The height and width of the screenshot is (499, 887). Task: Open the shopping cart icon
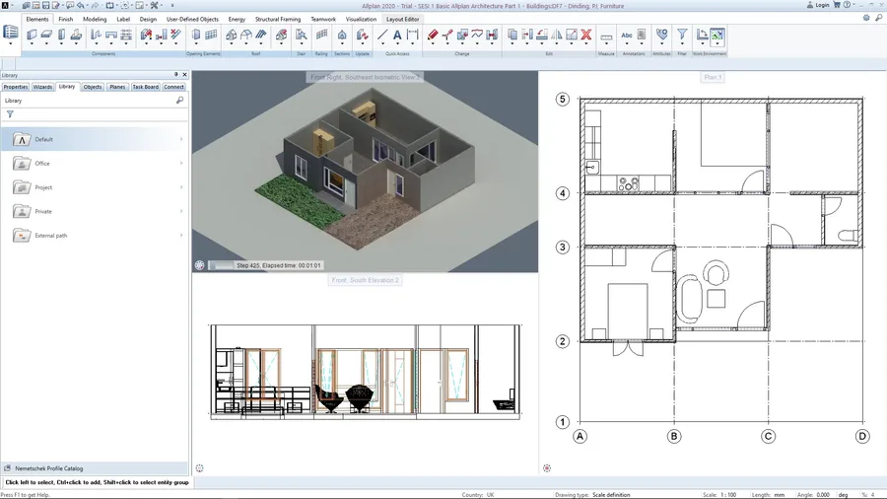(837, 5)
